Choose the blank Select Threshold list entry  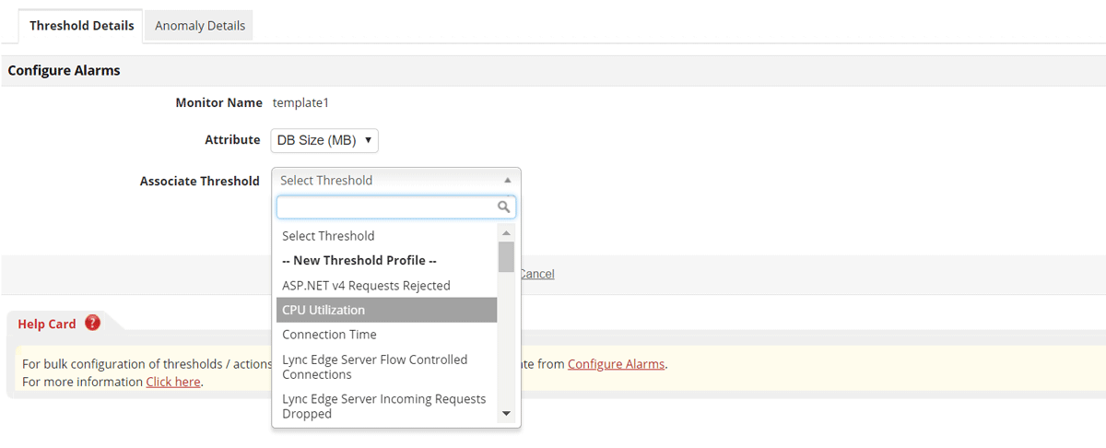[x=386, y=236]
